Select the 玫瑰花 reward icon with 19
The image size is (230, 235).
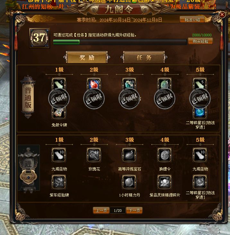pos(94,155)
